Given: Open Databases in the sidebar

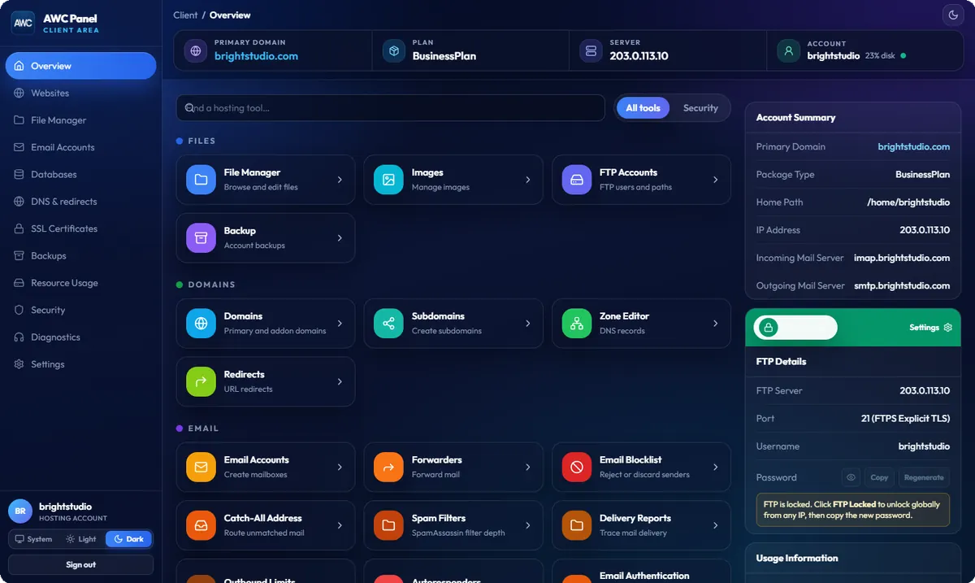Looking at the screenshot, I should pyautogui.click(x=80, y=174).
